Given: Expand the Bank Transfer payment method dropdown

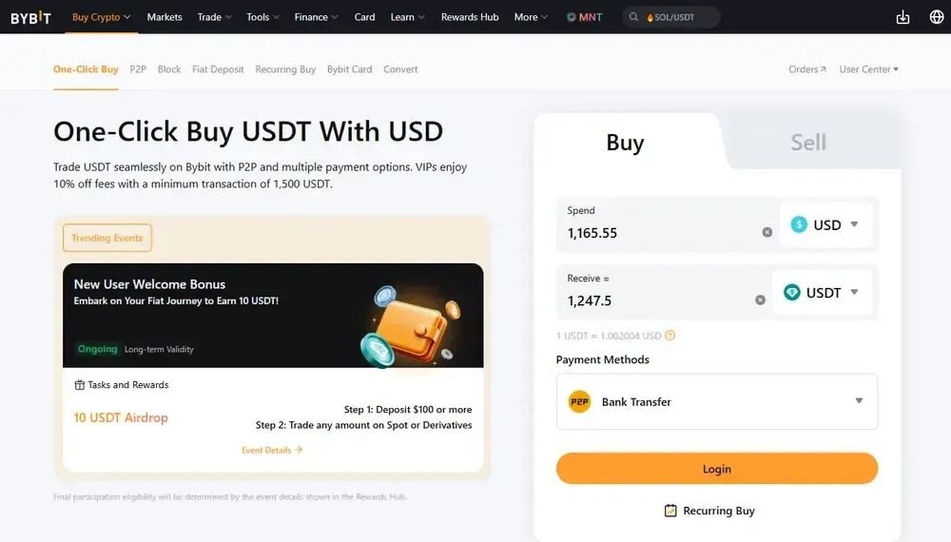Looking at the screenshot, I should (x=859, y=401).
